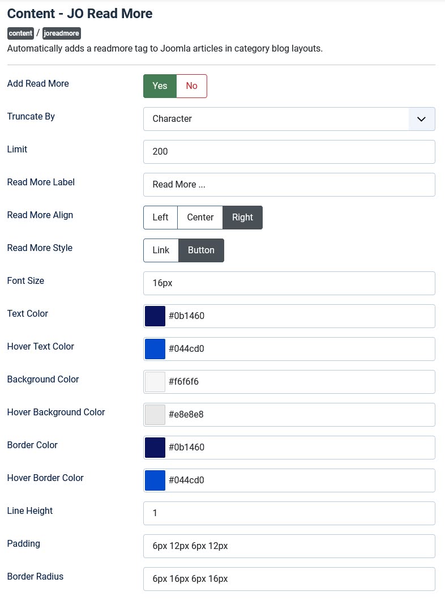The width and height of the screenshot is (445, 600).
Task: Open the Border Color swatch
Action: coord(155,448)
